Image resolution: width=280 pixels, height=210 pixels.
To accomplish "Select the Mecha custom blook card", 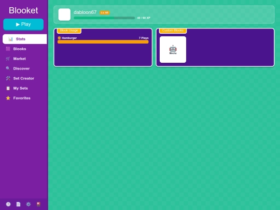I will click(x=173, y=49).
